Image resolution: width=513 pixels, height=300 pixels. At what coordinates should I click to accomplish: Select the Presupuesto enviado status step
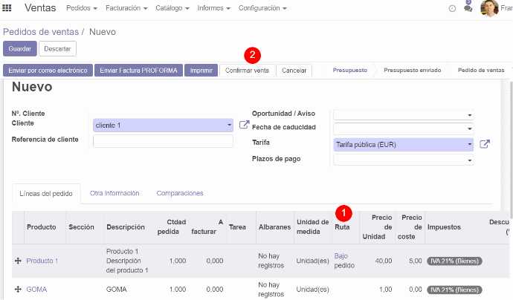[x=412, y=71]
